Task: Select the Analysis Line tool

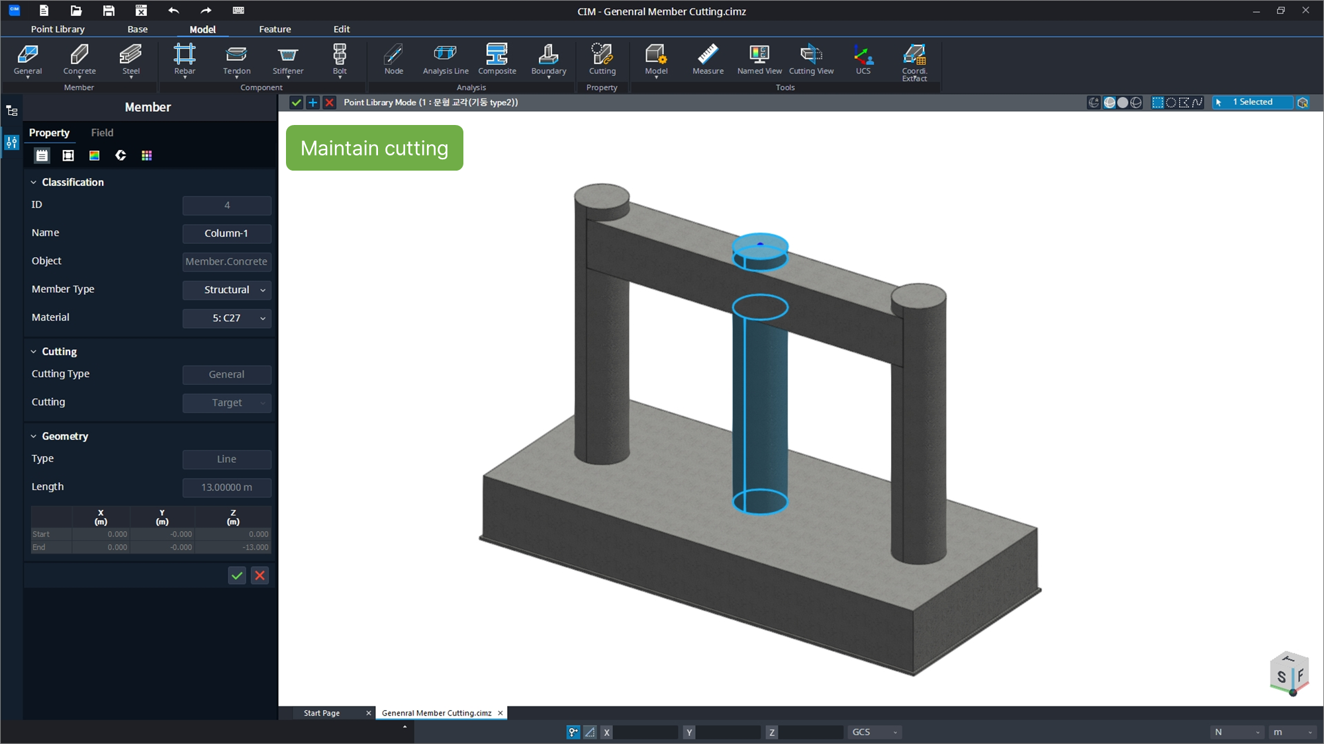Action: 446,60
